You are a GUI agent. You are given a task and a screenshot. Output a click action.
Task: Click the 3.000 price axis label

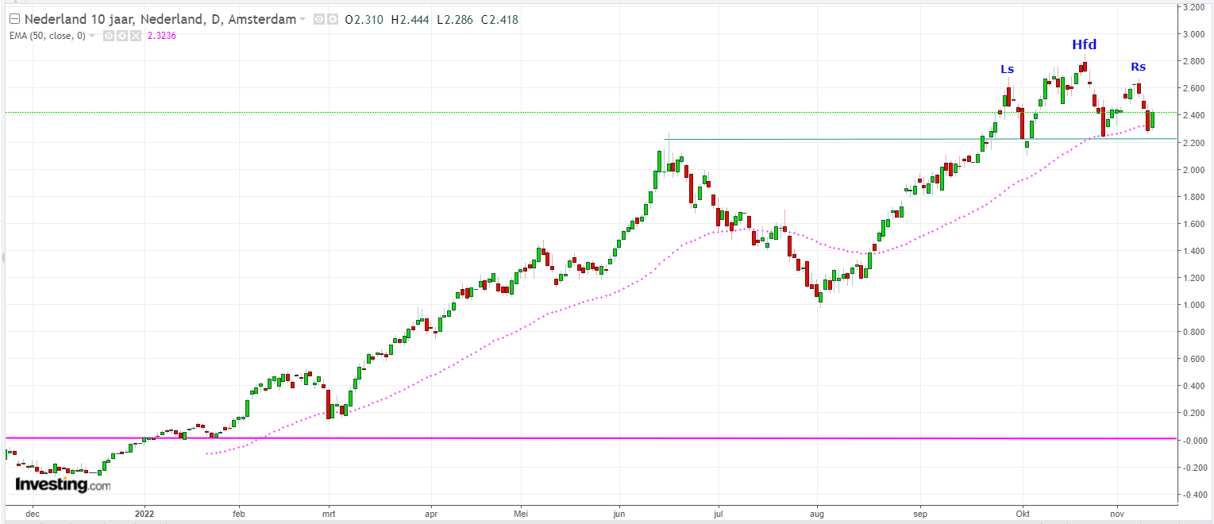click(x=1193, y=34)
